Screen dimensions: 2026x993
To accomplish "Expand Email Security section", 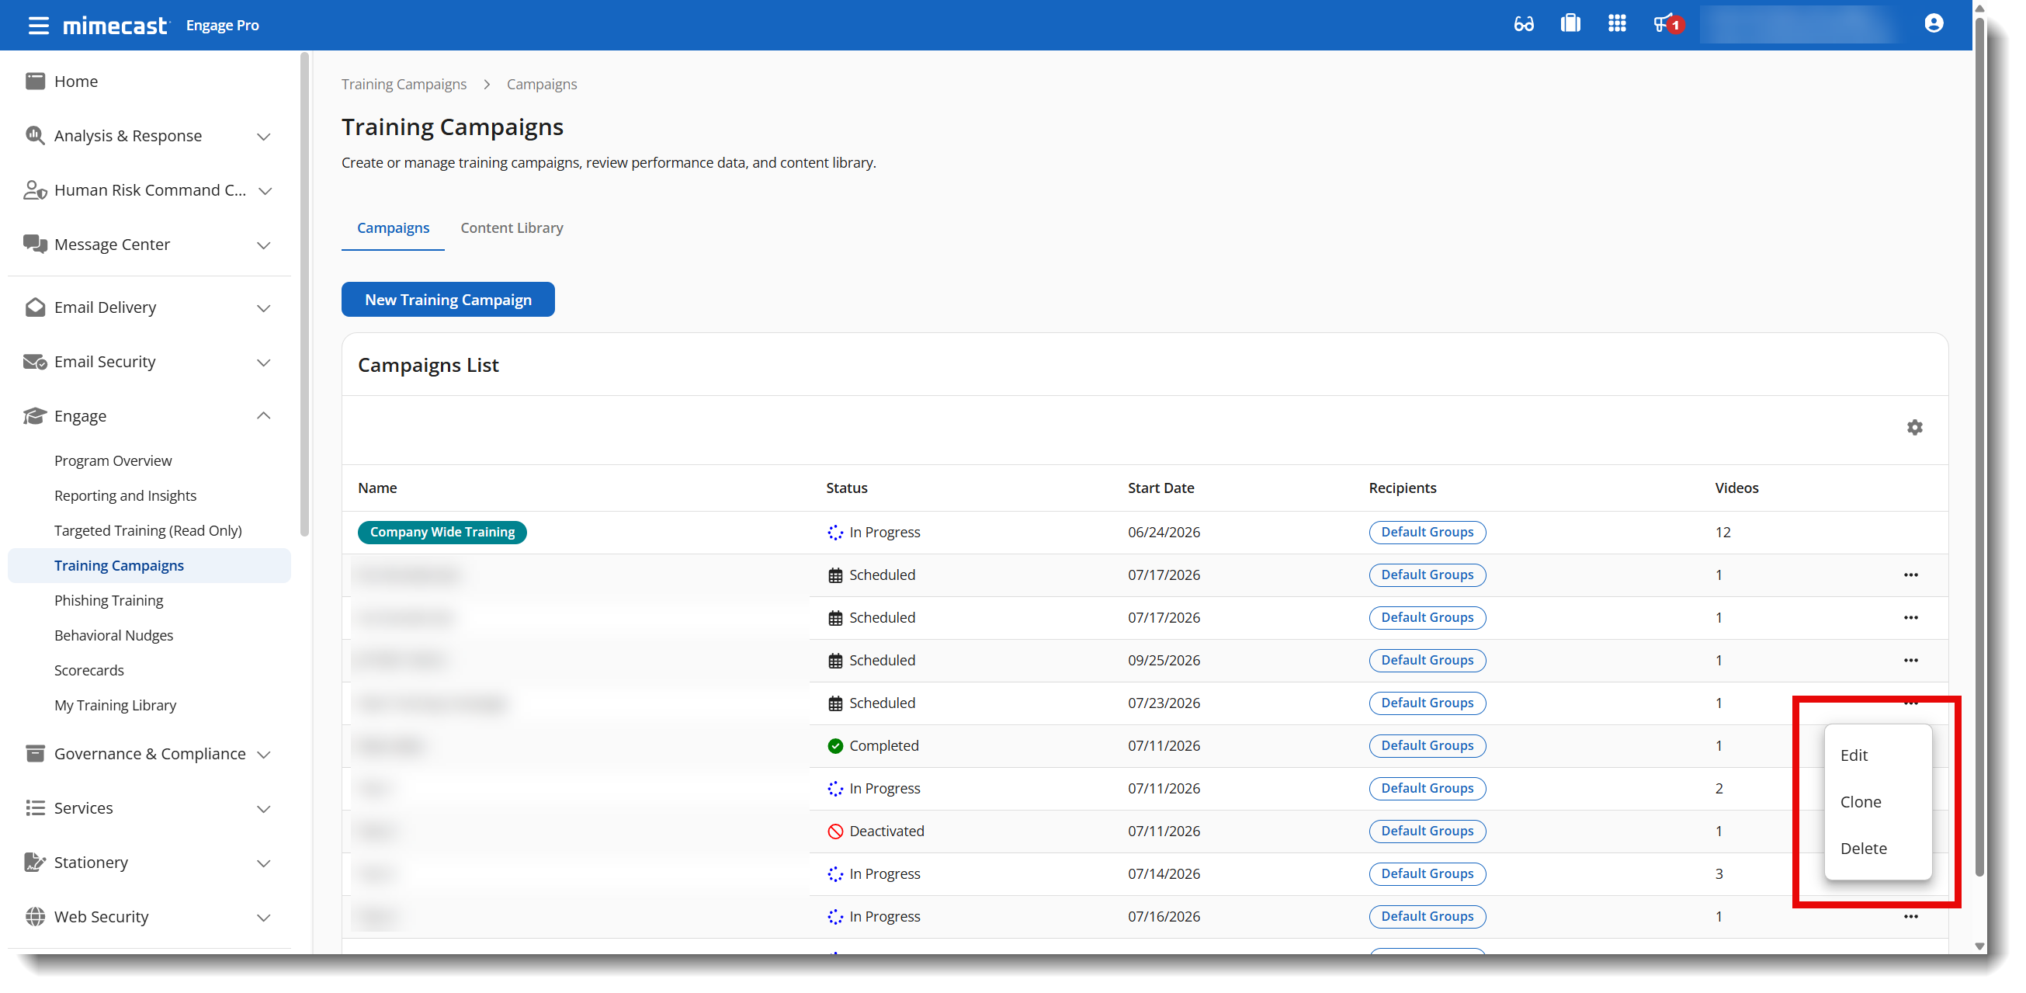I will coord(263,363).
